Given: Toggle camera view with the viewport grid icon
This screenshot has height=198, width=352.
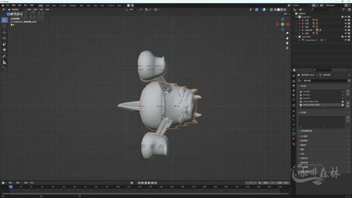Looking at the screenshot, I should [287, 48].
